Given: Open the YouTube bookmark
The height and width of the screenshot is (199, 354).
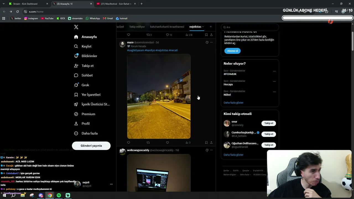Looking at the screenshot, I should tap(47, 19).
